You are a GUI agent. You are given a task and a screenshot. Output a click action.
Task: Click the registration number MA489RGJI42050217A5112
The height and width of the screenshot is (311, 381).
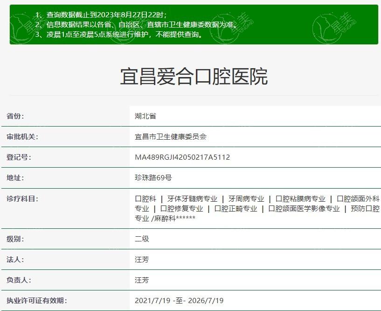pos(182,157)
